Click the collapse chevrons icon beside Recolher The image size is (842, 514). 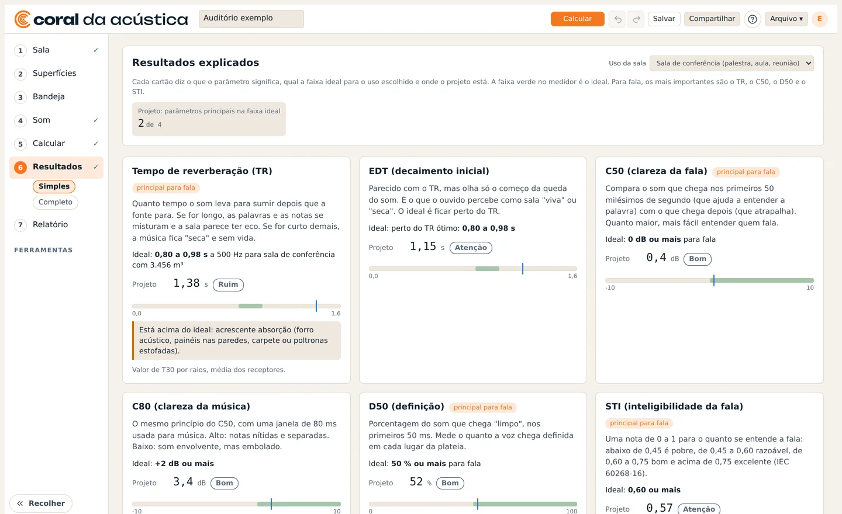coord(20,503)
